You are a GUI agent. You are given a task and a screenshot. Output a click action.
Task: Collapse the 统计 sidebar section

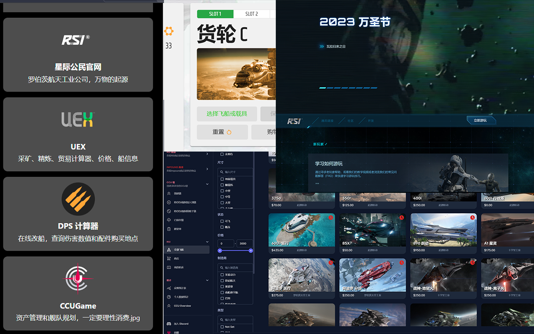(207, 280)
